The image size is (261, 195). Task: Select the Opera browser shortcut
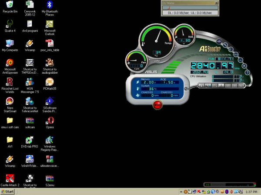50,123
